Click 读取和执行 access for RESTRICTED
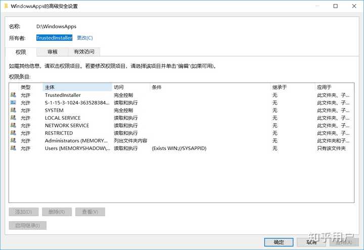The width and height of the screenshot is (364, 250). click(x=125, y=133)
